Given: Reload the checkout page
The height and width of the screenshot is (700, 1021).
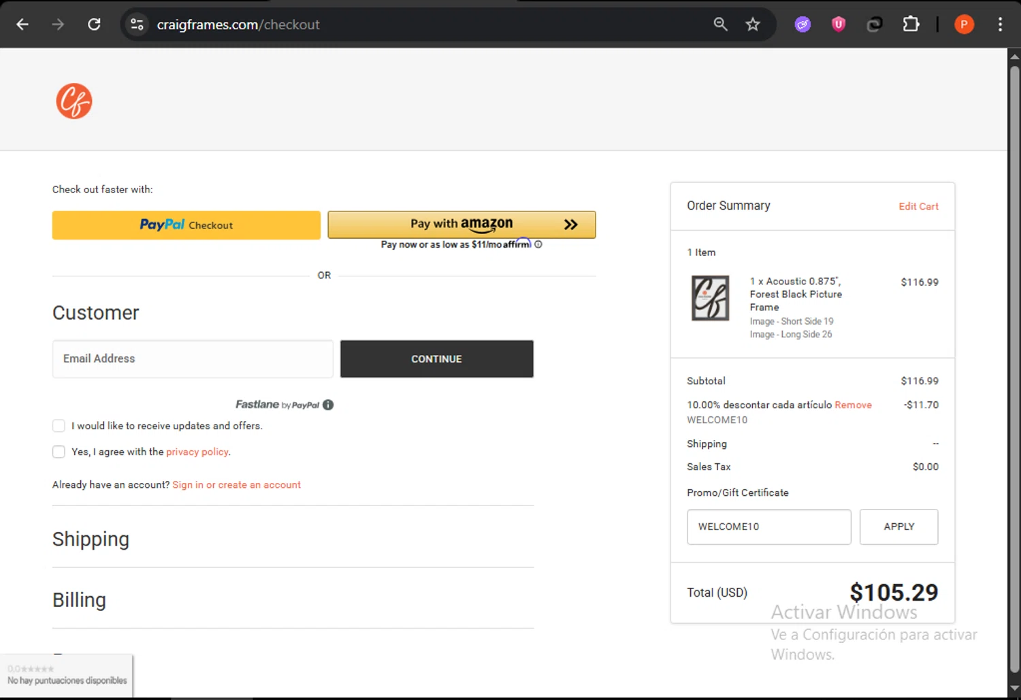Looking at the screenshot, I should tap(94, 24).
